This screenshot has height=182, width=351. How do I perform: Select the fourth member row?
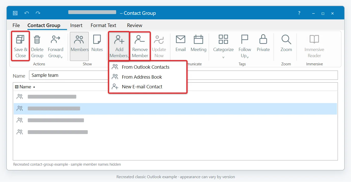coord(175,132)
